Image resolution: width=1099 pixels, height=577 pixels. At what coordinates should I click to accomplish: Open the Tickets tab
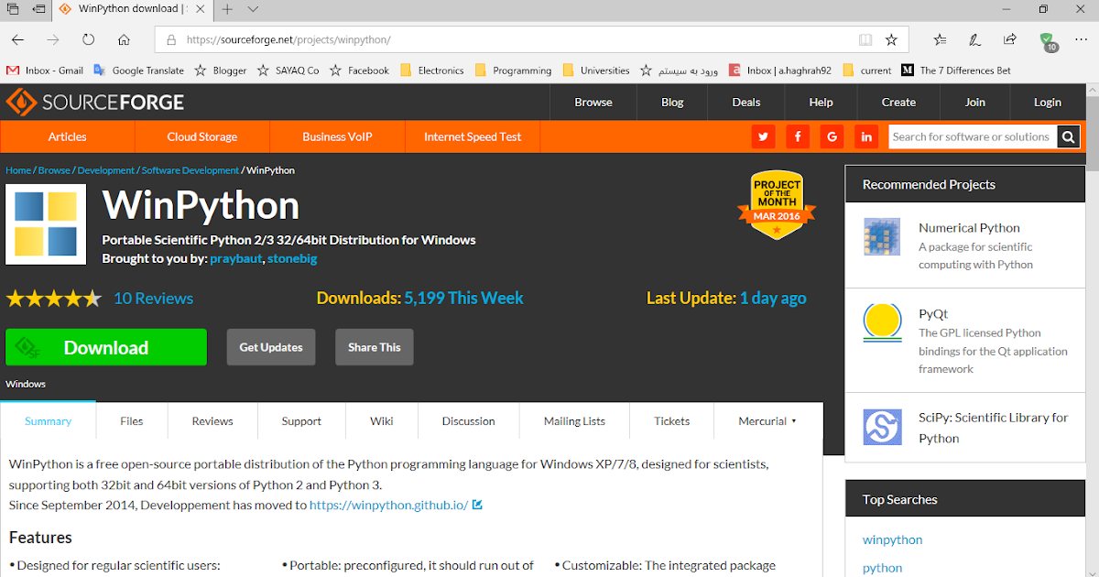click(x=672, y=421)
